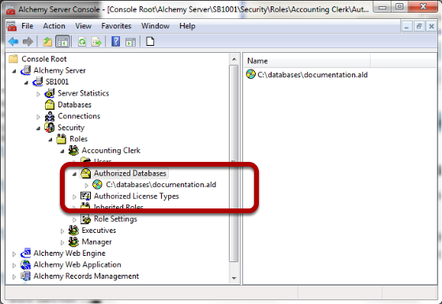The width and height of the screenshot is (442, 304).
Task: Restore the inner console child window
Action: [419, 27]
